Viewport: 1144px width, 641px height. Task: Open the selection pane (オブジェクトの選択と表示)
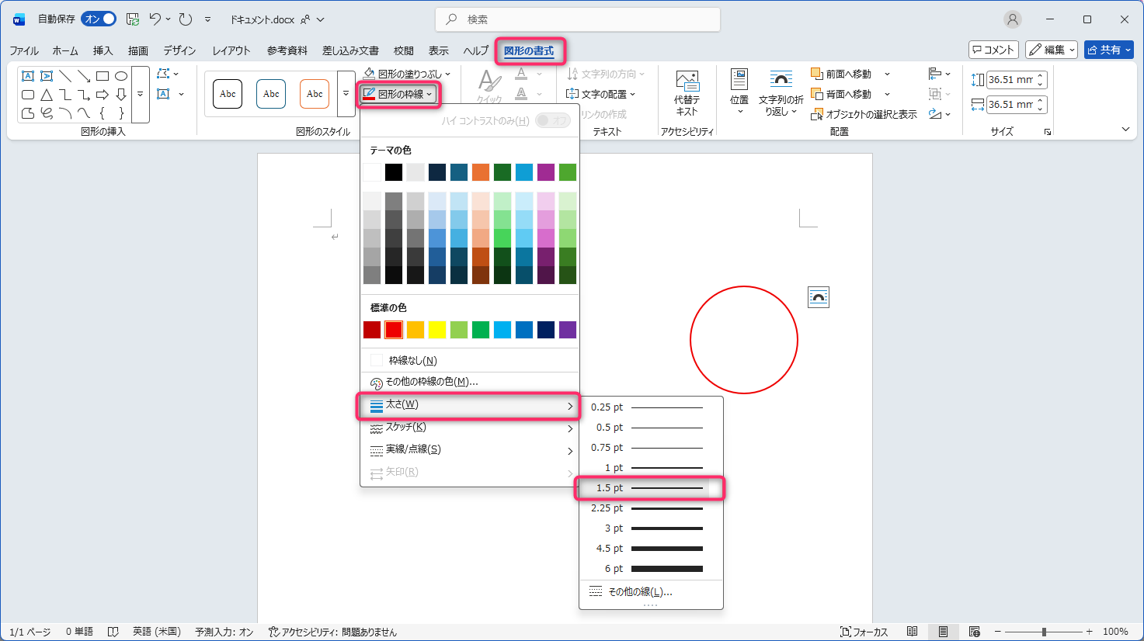(864, 114)
